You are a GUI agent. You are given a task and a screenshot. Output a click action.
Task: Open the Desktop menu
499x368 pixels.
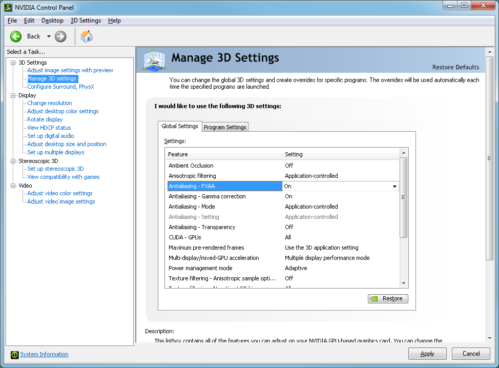52,21
